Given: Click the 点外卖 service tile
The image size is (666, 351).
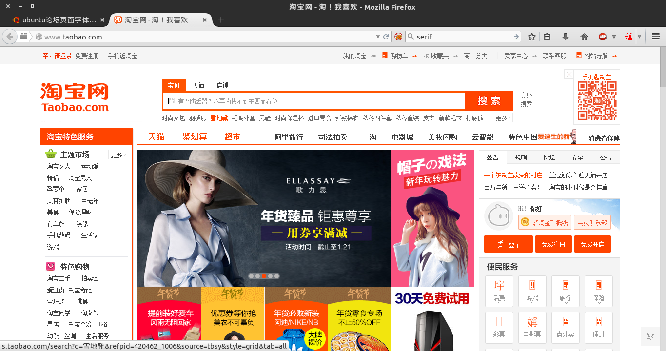Looking at the screenshot, I should (566, 328).
